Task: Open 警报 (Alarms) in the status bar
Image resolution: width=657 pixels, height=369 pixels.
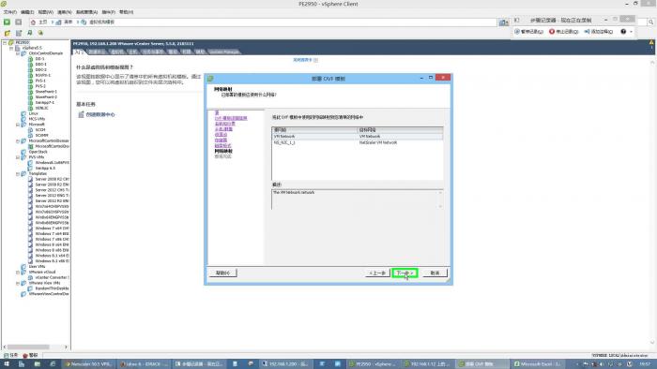Action: [30, 355]
